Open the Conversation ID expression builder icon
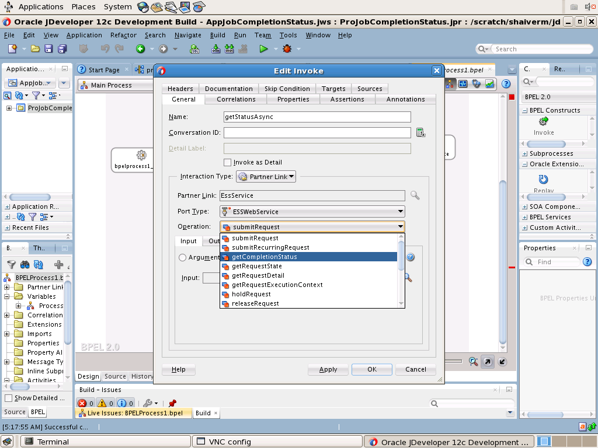 tap(420, 133)
